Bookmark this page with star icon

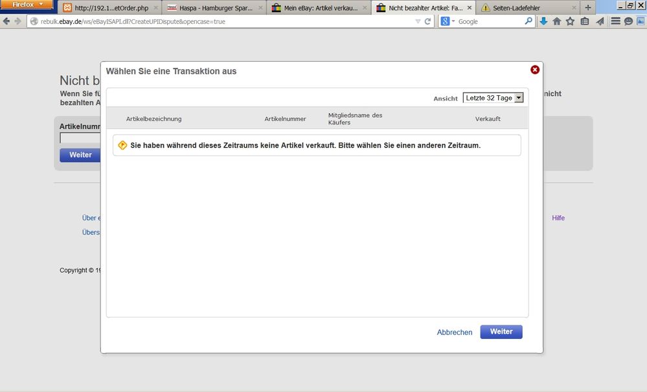(x=570, y=21)
